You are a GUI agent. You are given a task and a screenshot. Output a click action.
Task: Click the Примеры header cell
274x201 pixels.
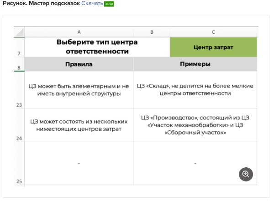tap(195, 64)
